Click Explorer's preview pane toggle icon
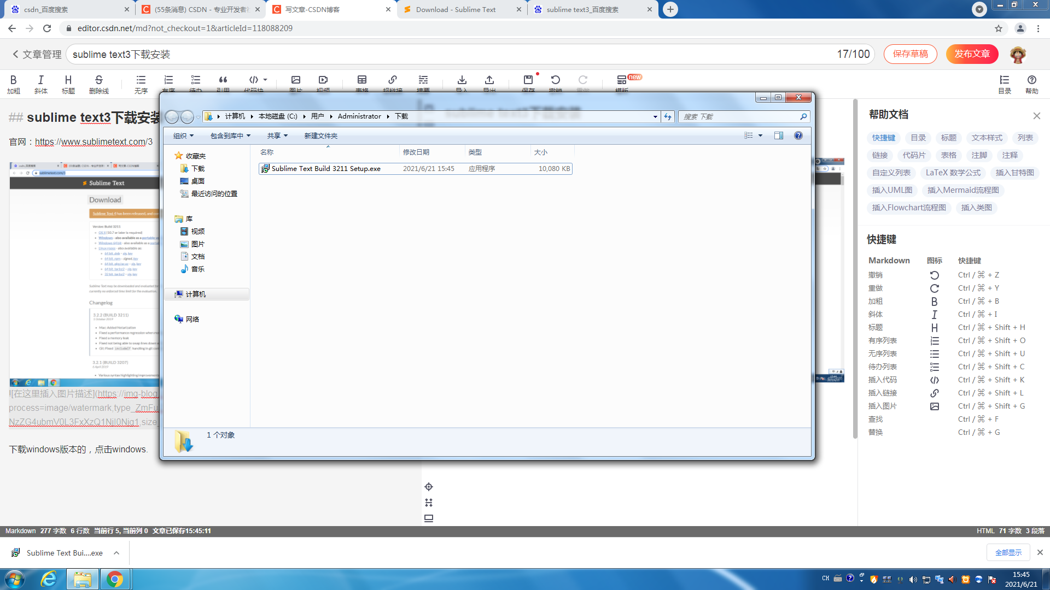 [x=779, y=135]
